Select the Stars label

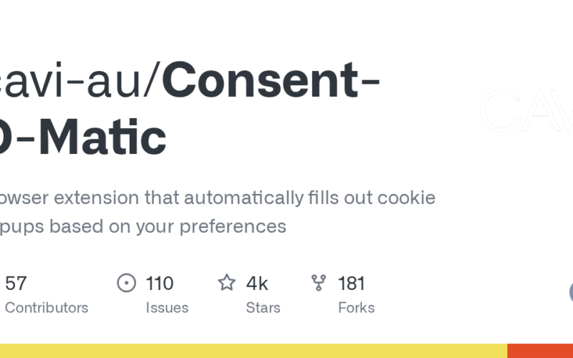click(x=263, y=308)
